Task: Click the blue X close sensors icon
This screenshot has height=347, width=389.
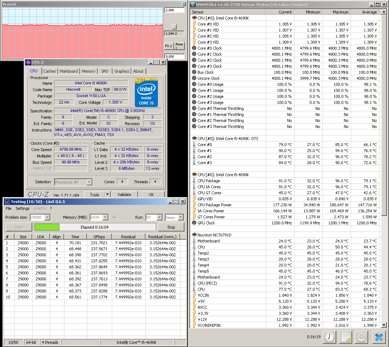Action: 379,337
